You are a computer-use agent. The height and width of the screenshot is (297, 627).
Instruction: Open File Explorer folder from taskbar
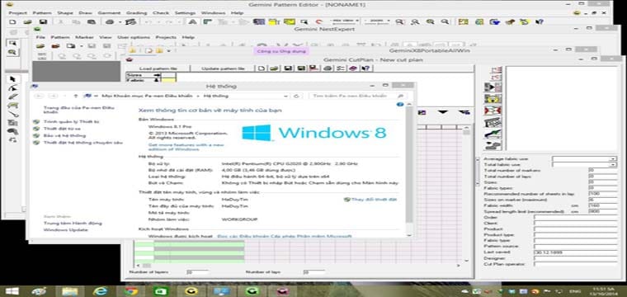[70, 291]
